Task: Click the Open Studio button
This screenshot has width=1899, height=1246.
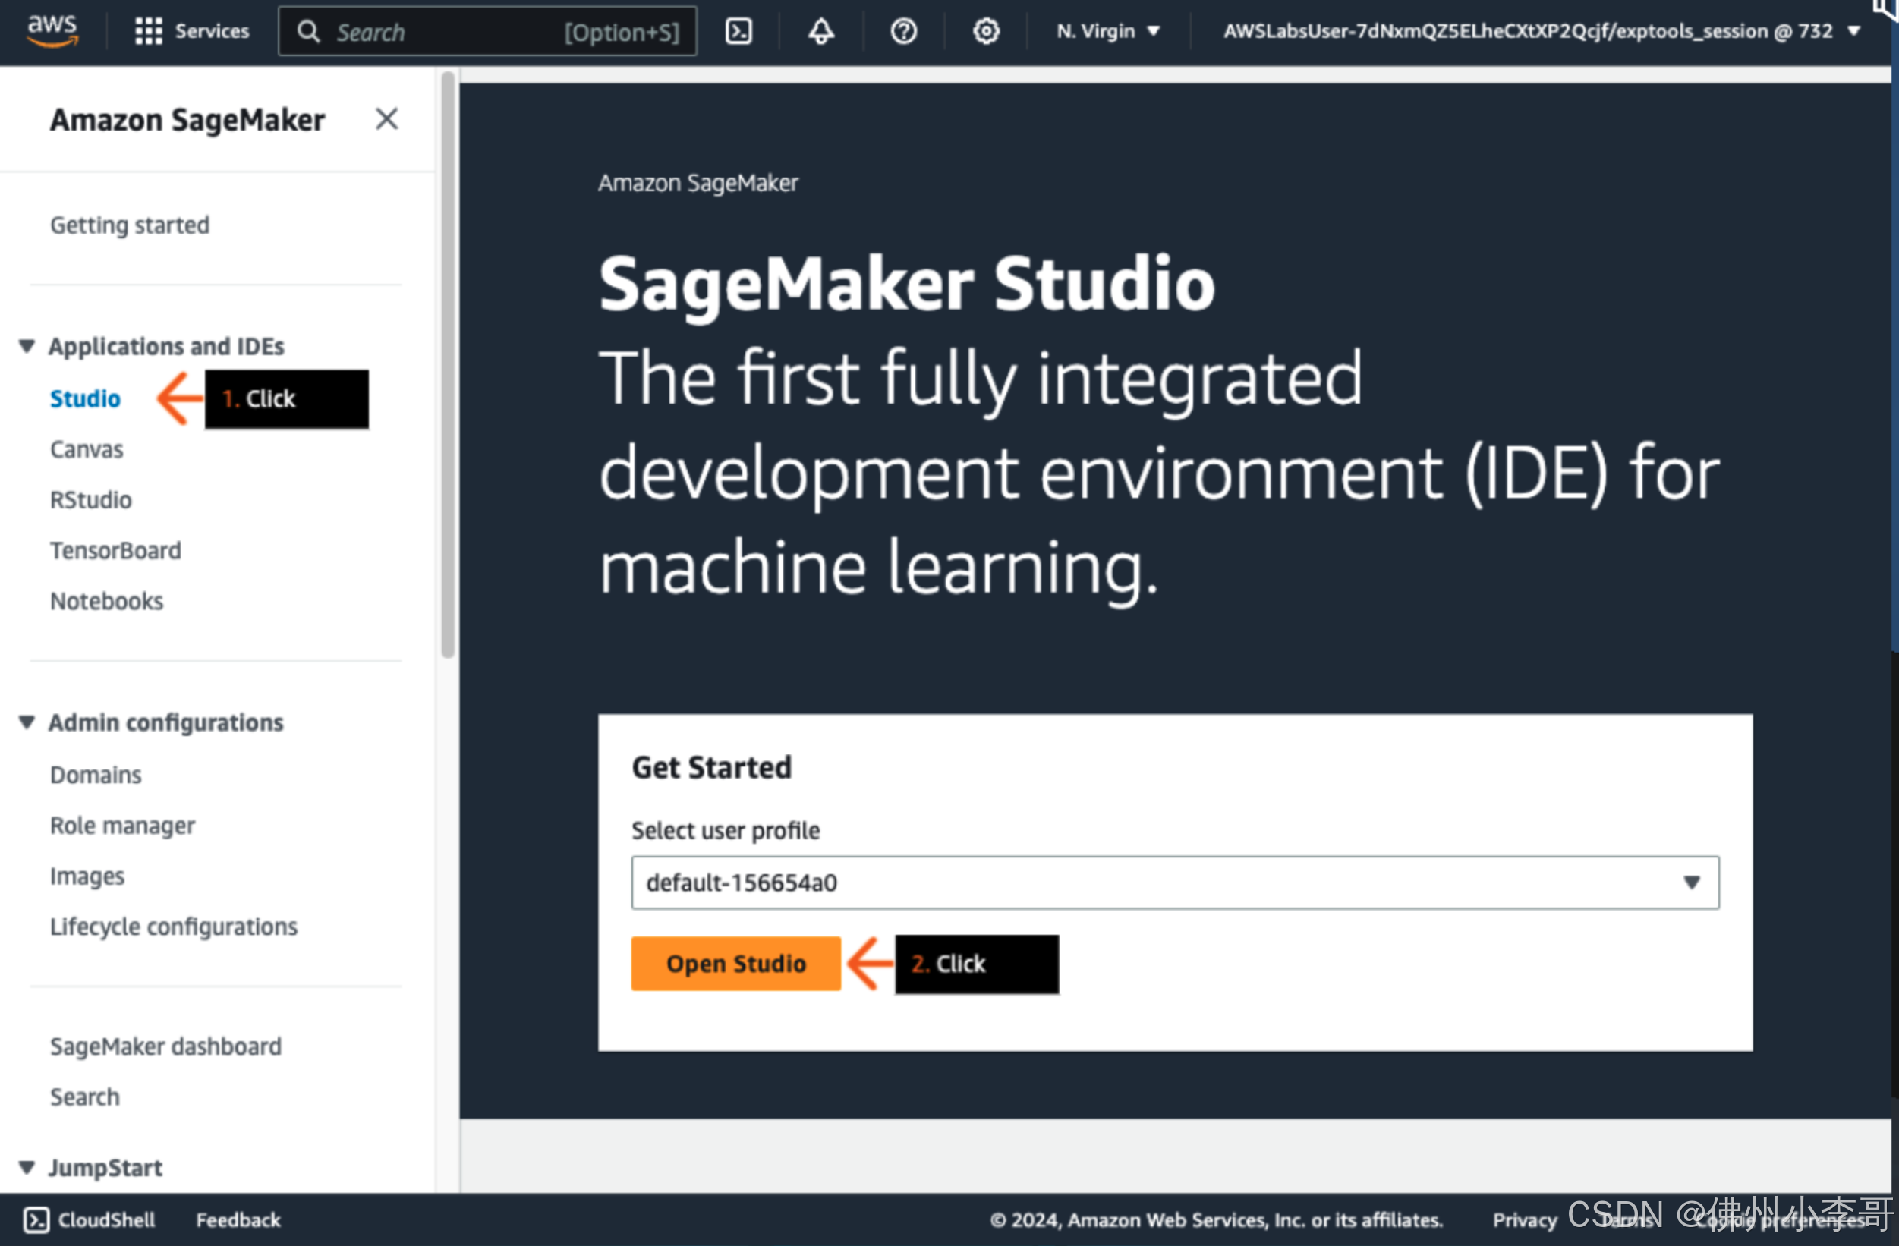Action: click(735, 964)
